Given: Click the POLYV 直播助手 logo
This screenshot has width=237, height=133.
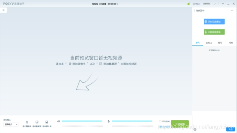Looking at the screenshot, I should coord(14,4).
